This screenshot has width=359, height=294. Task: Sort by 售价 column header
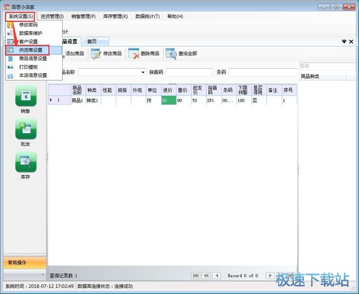tap(183, 90)
